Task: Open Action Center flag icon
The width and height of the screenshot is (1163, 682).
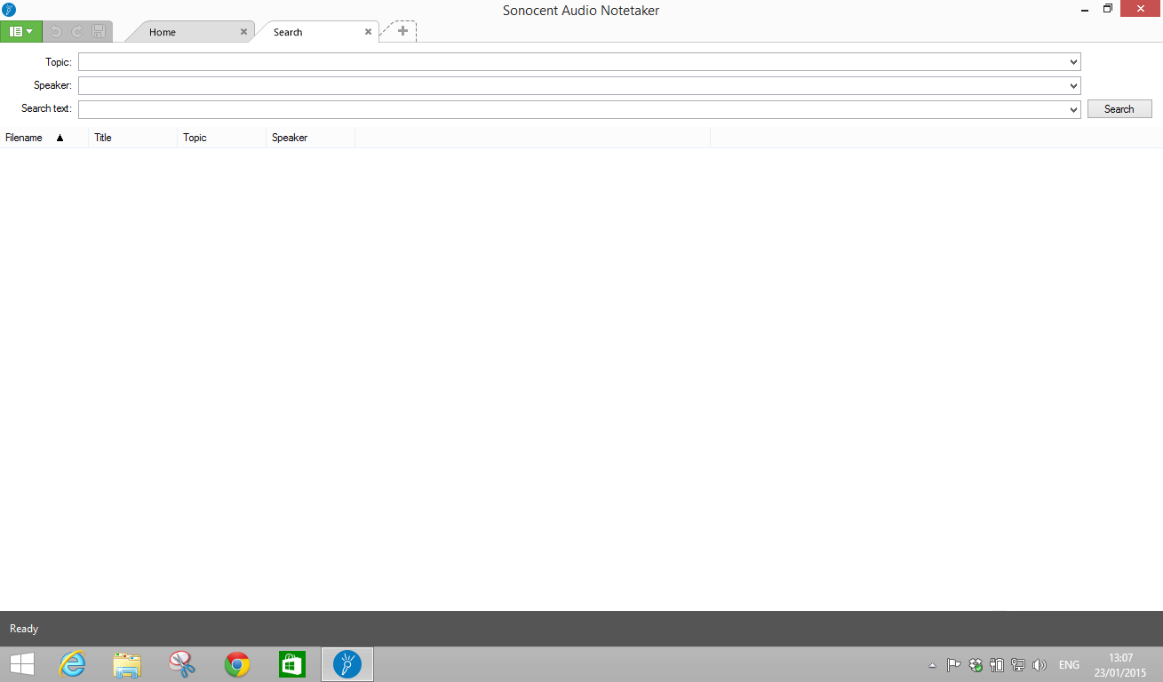Action: pos(954,664)
